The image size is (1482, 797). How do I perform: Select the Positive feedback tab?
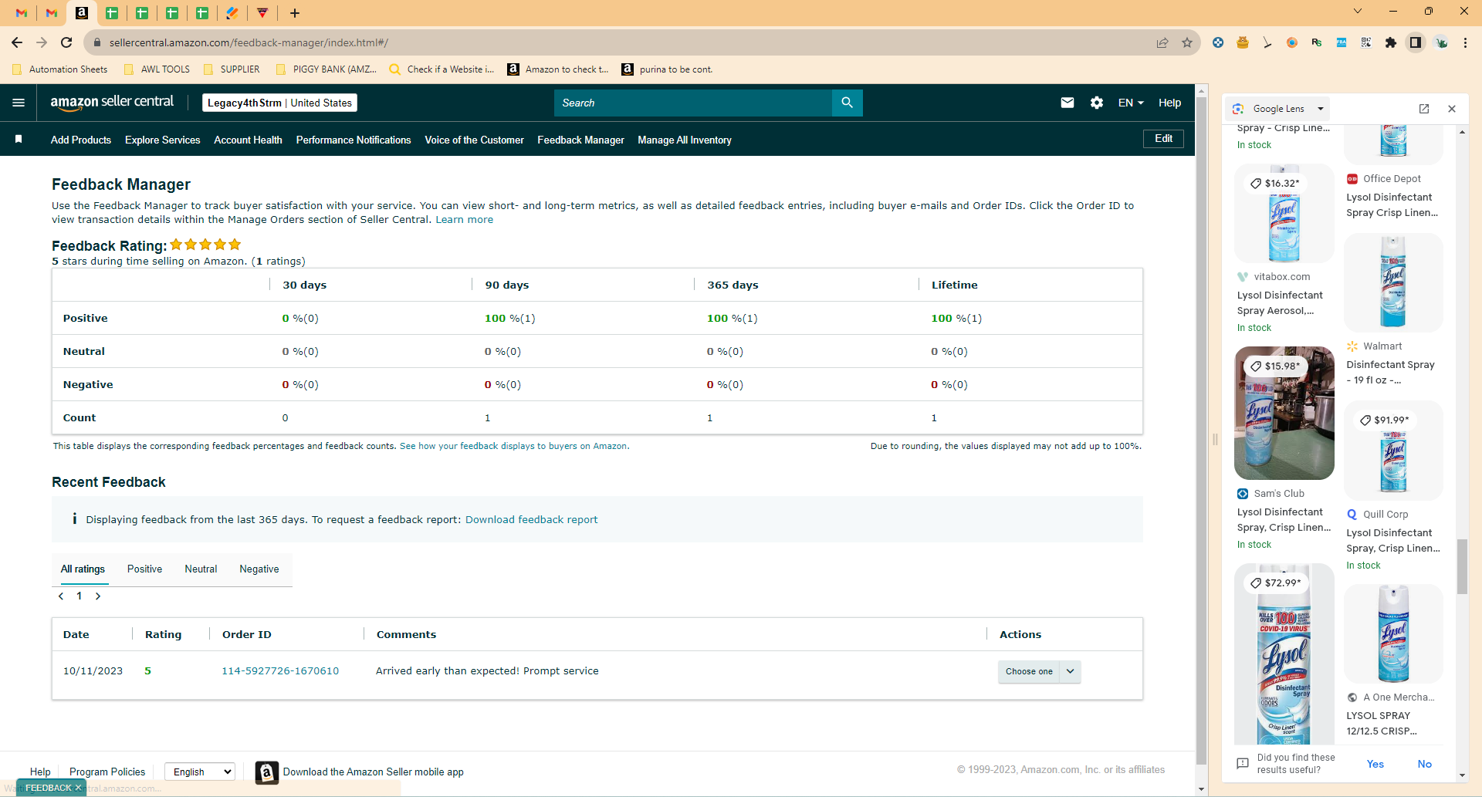145,569
